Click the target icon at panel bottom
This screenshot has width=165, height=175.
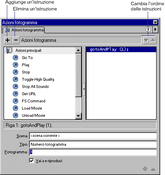click(145, 169)
